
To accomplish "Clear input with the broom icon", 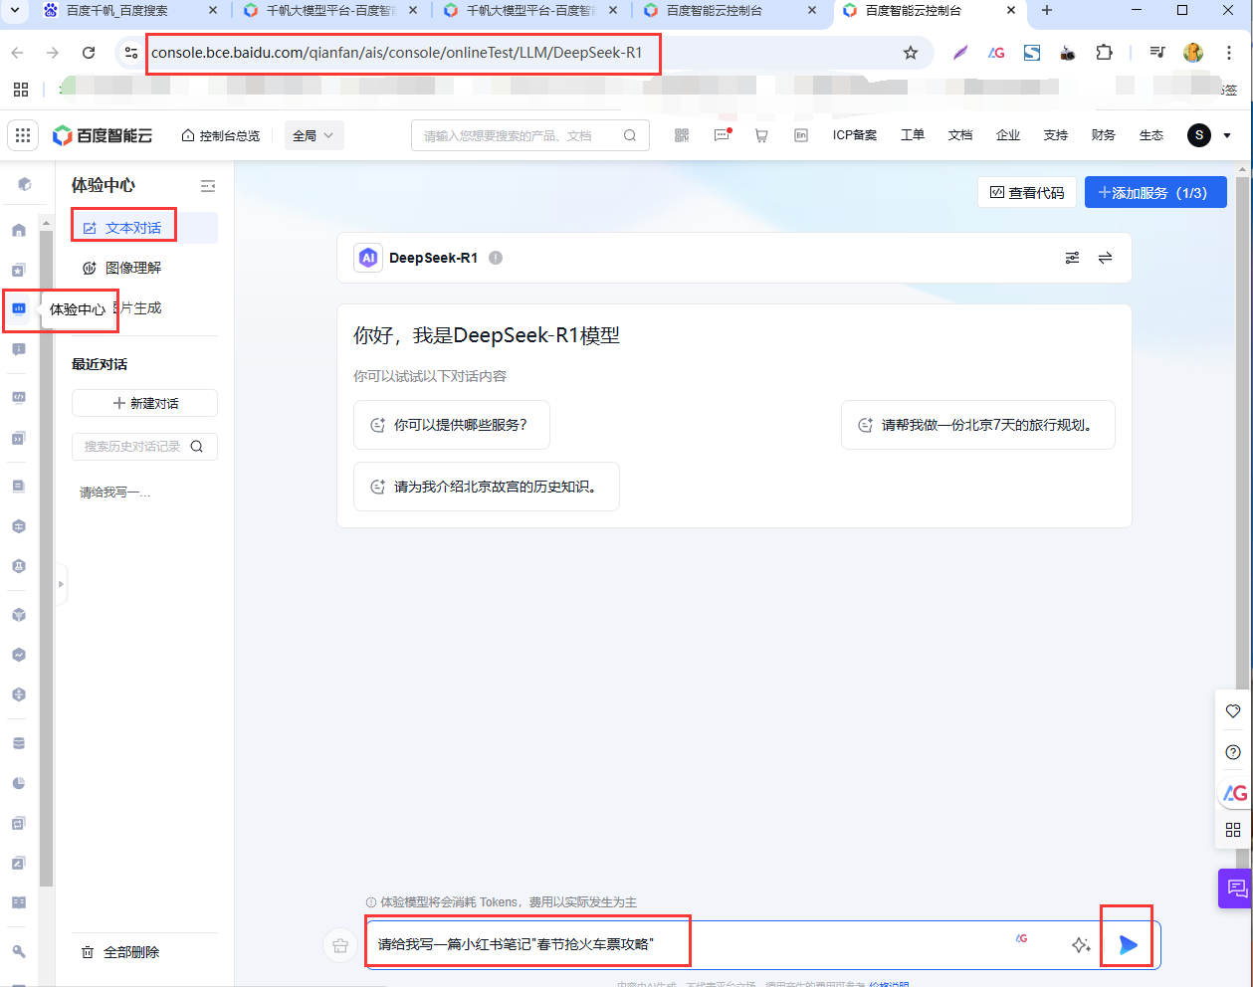I will click(x=340, y=945).
